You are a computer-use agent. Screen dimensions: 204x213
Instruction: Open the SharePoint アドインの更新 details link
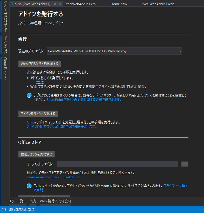pyautogui.click(x=84, y=100)
